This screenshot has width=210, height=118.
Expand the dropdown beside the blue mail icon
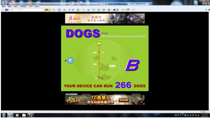(x=61, y=10)
